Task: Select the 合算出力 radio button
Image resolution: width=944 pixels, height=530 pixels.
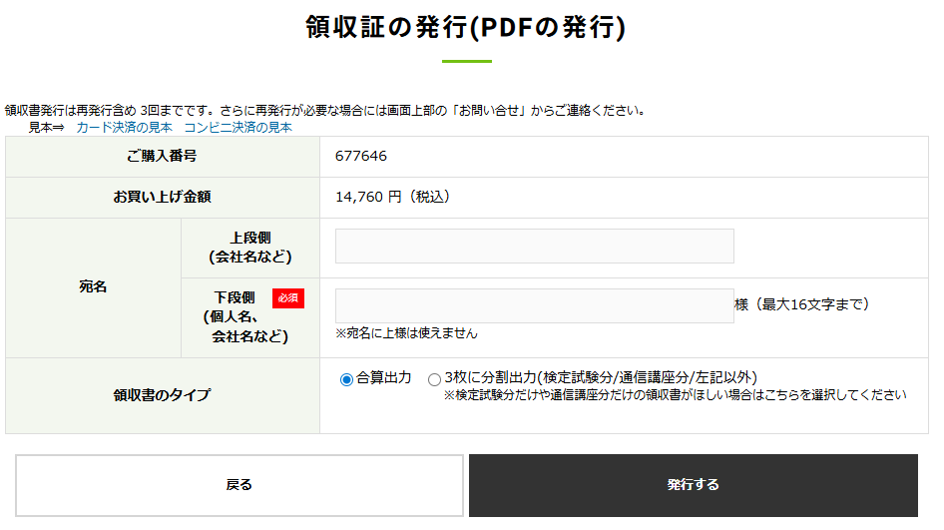Action: [x=346, y=379]
